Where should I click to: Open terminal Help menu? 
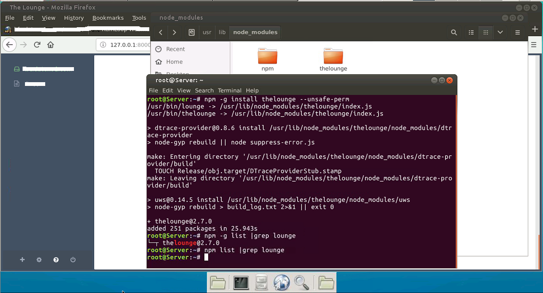pos(252,91)
